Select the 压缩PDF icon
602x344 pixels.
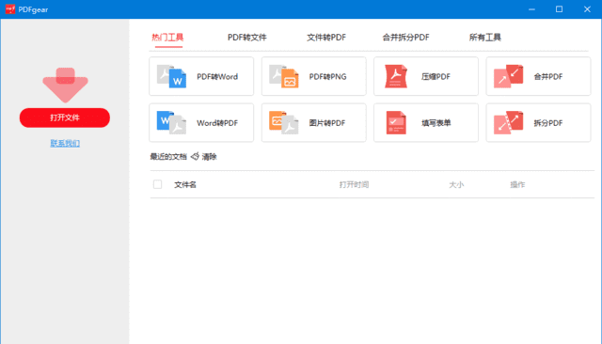point(396,76)
